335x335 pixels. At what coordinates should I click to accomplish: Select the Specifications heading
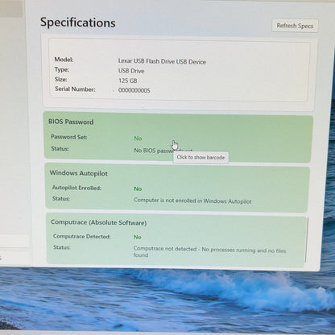click(x=78, y=23)
